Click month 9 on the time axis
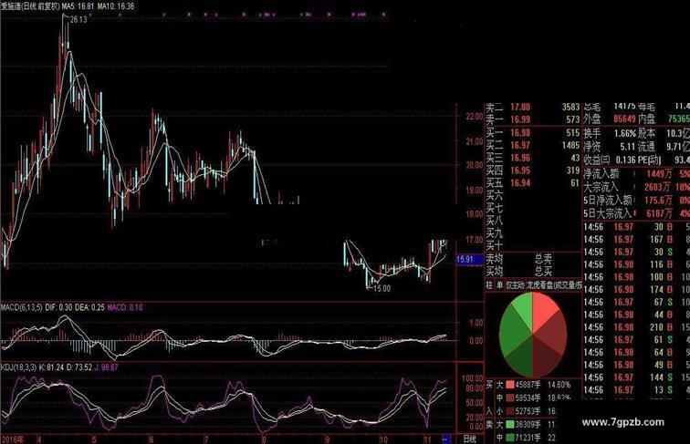This screenshot has height=444, width=690. (x=328, y=439)
